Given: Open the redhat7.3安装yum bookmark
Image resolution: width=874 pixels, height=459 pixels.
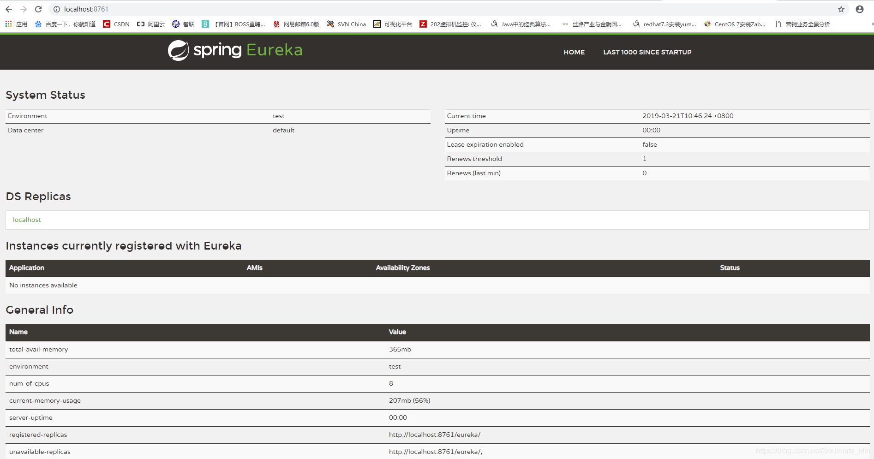Looking at the screenshot, I should pyautogui.click(x=664, y=24).
